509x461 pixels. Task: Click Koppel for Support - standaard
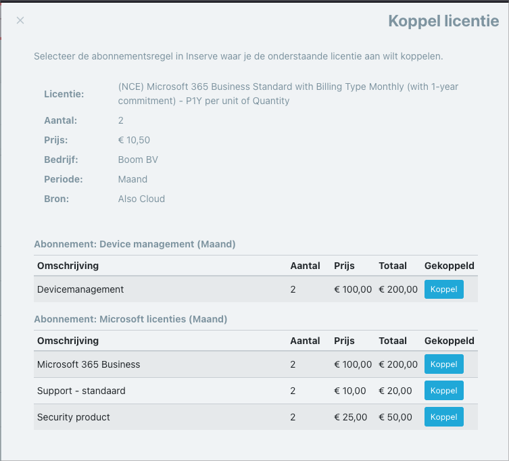[x=443, y=391]
